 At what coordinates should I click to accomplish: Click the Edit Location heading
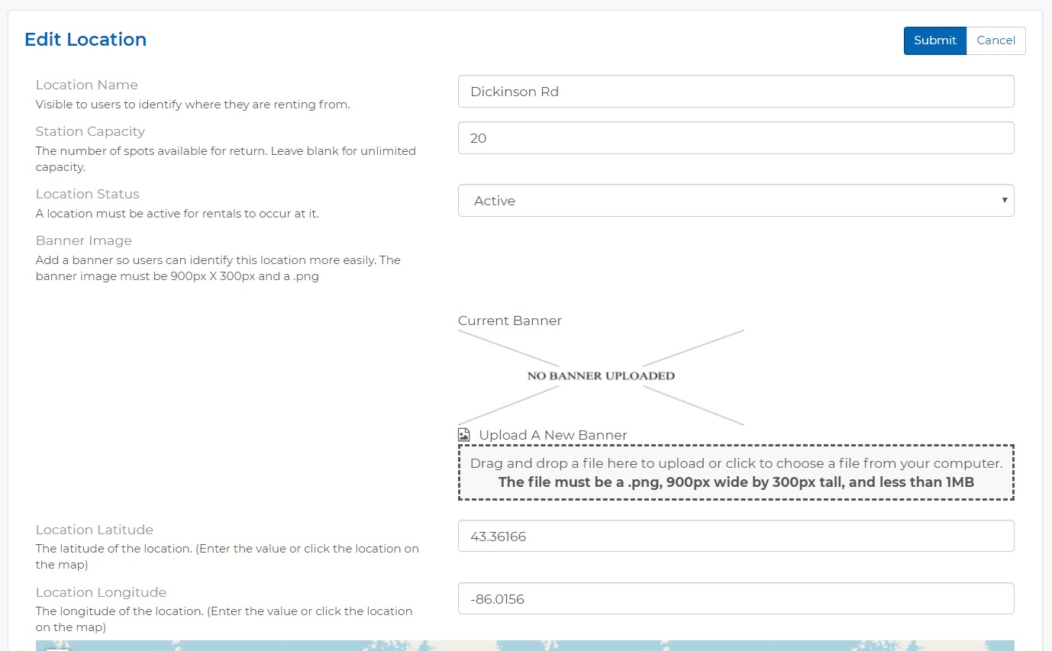pos(86,40)
